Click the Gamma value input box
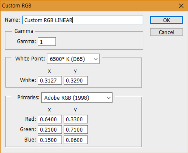 [x=47, y=42]
